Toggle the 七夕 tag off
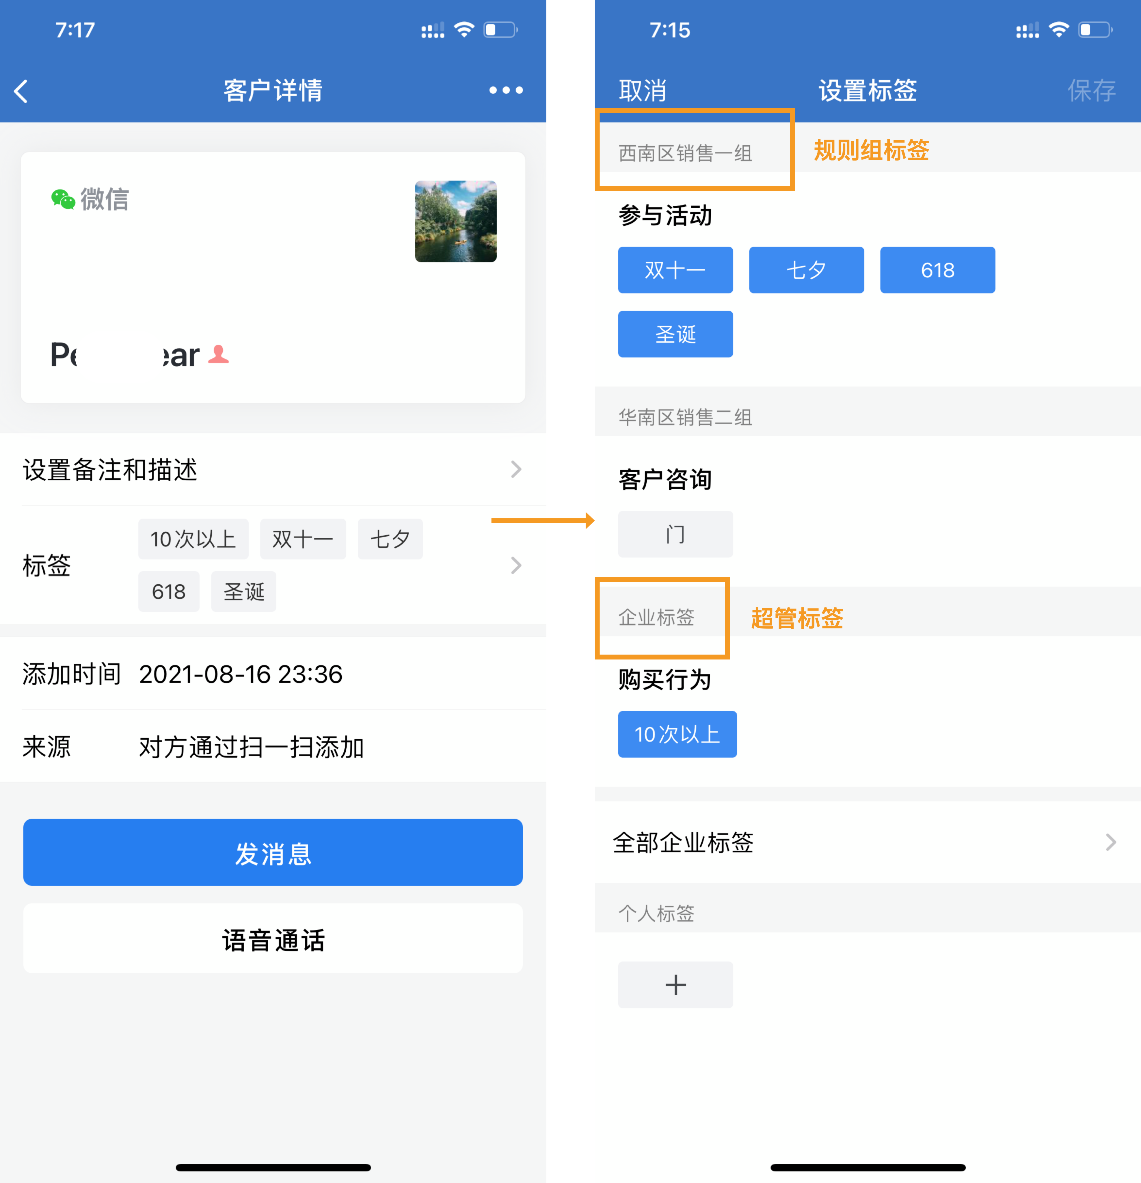The height and width of the screenshot is (1183, 1141). coord(806,270)
